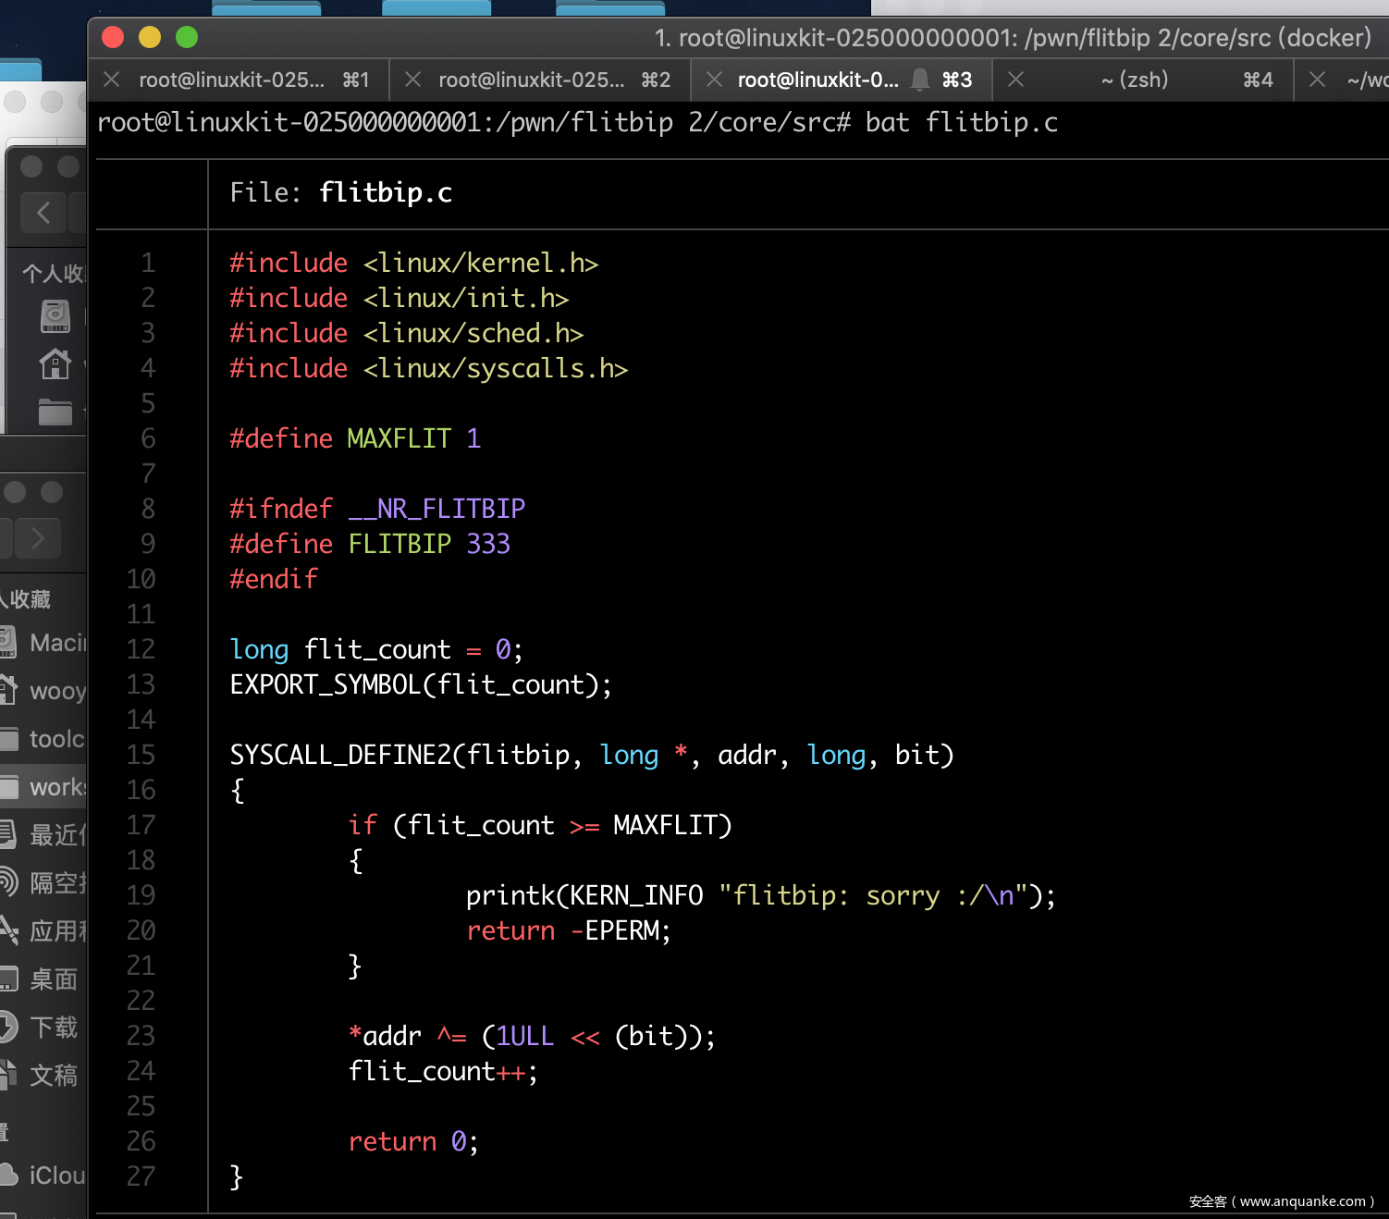
Task: Close the terminal tab marked ⌘2
Action: (x=412, y=80)
